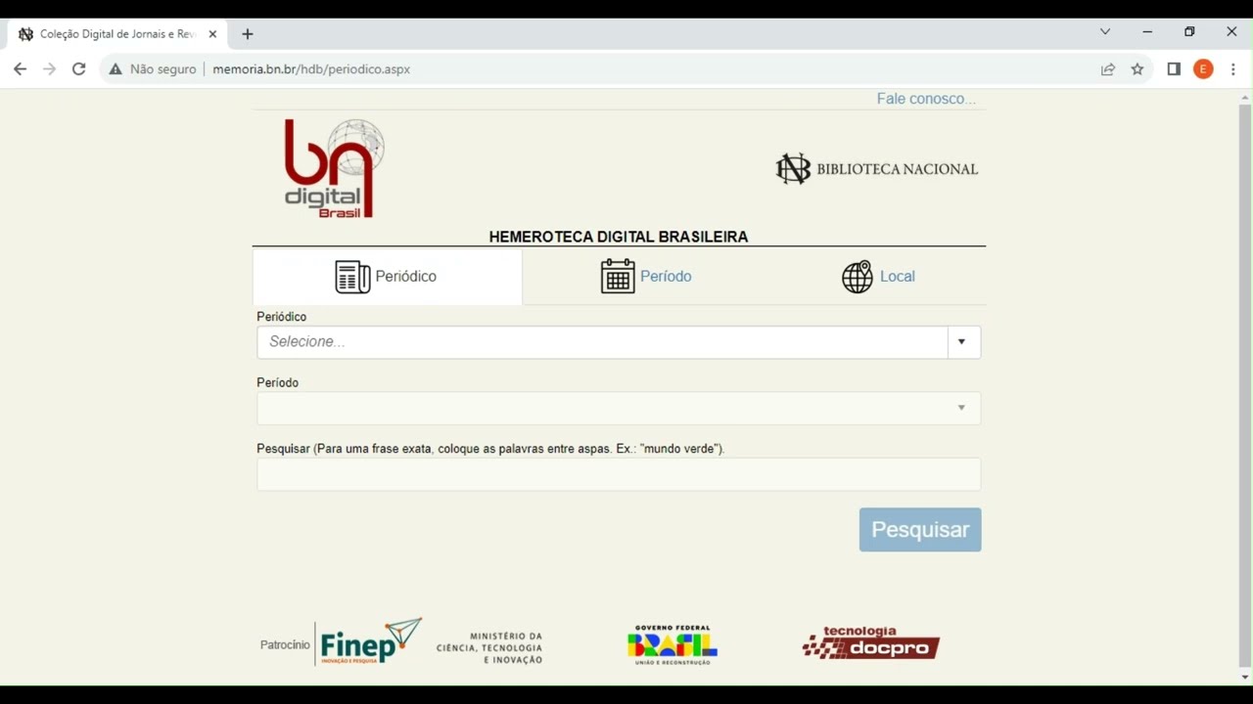Click the Finep sponsor logo
The image size is (1253, 704).
[371, 642]
